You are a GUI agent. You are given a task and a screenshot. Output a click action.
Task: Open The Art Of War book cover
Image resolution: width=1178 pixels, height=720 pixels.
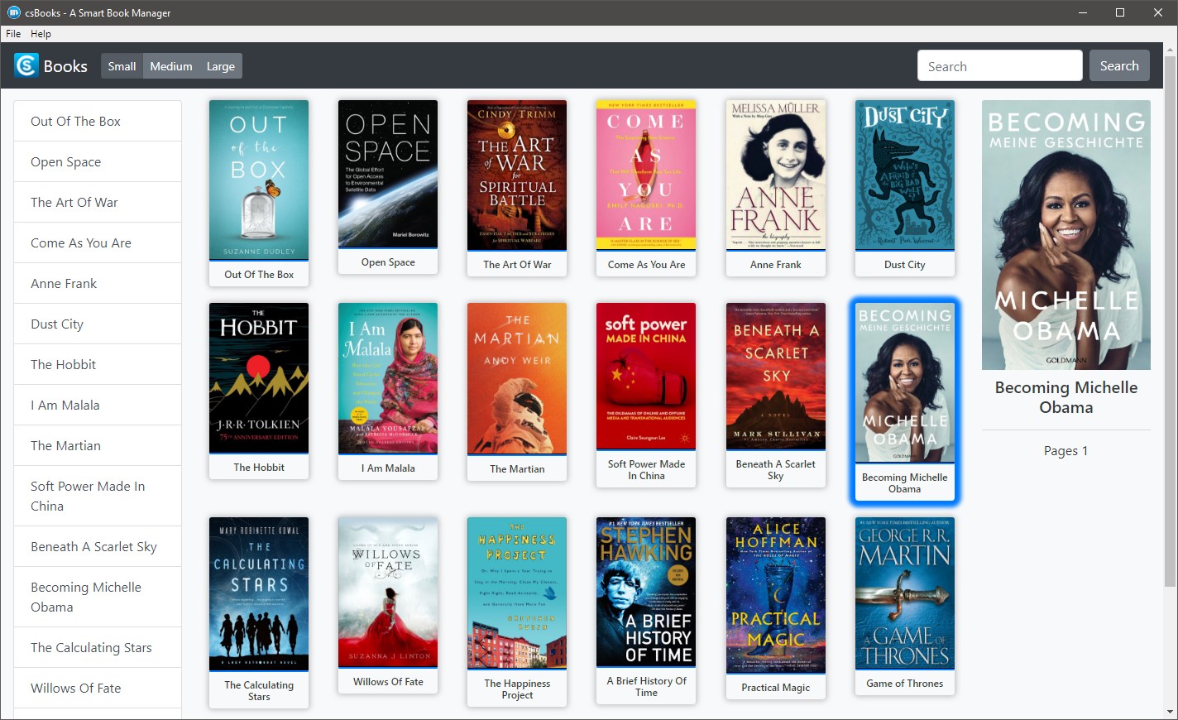point(517,175)
